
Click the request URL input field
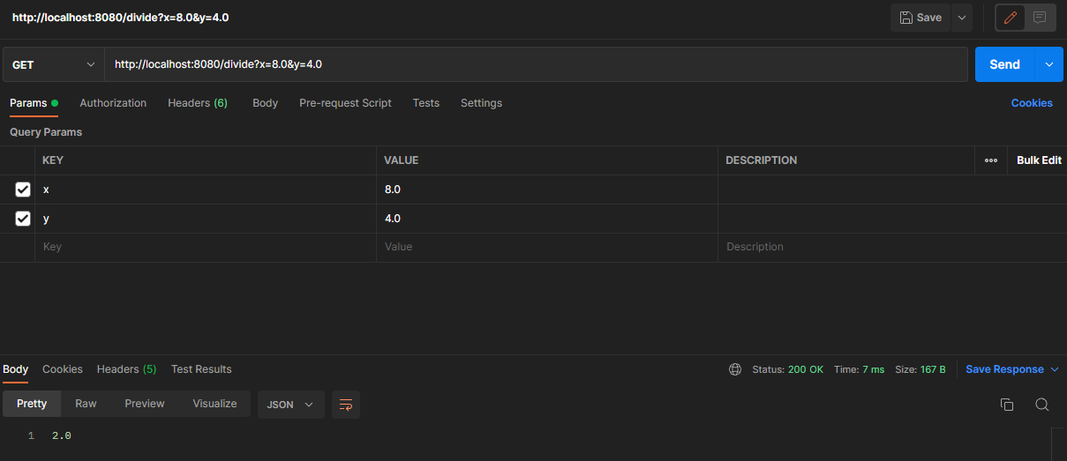pos(530,64)
